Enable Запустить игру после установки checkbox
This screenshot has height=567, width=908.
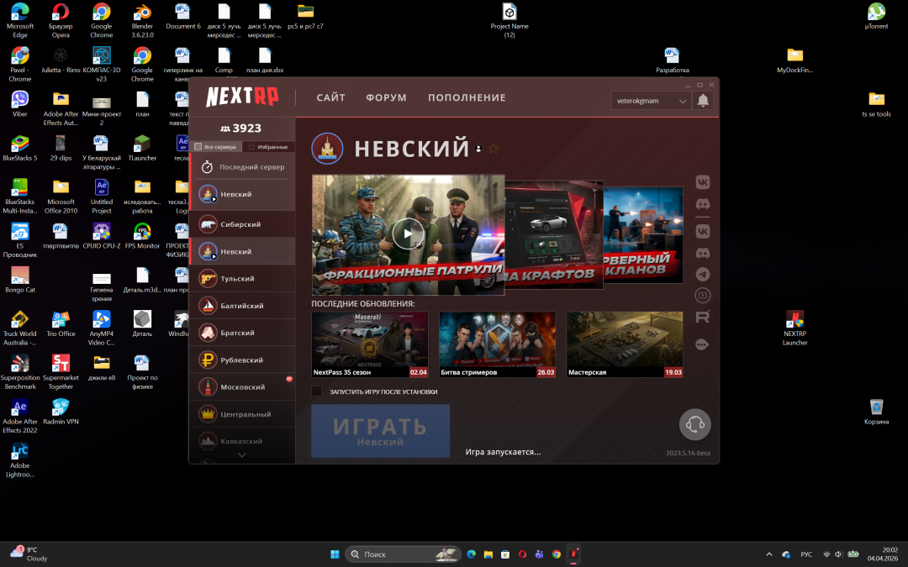(317, 391)
